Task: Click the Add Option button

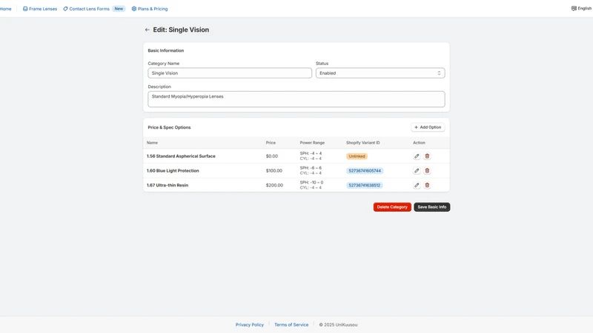Action: point(428,127)
